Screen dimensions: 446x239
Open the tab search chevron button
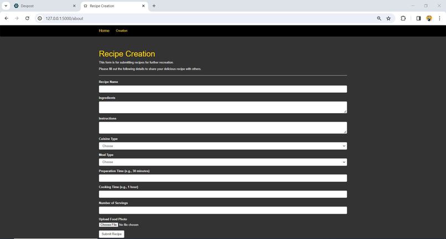coord(6,6)
